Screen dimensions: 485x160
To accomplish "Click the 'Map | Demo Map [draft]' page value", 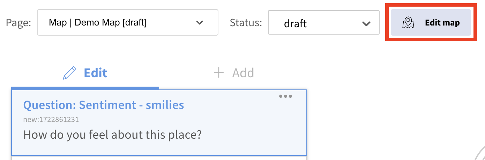I will (x=97, y=23).
